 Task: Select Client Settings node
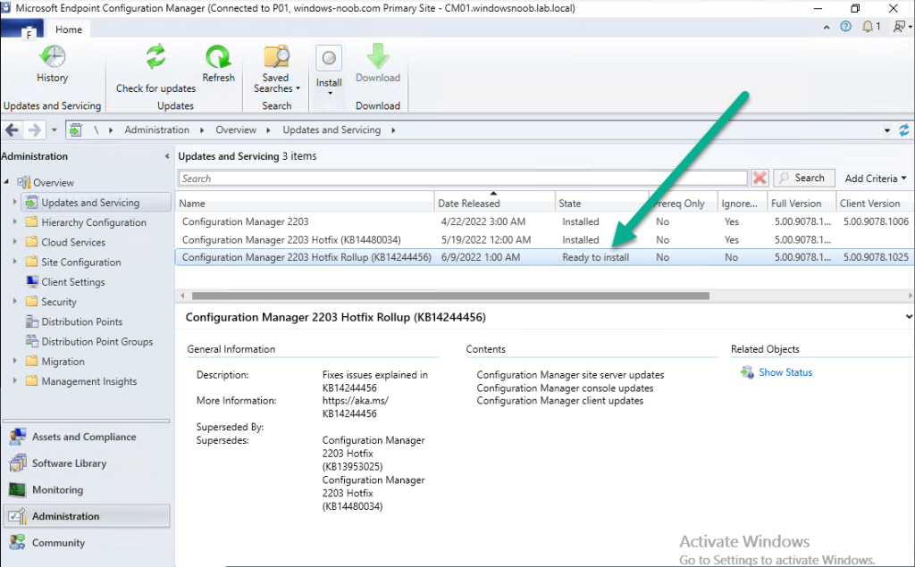(73, 282)
